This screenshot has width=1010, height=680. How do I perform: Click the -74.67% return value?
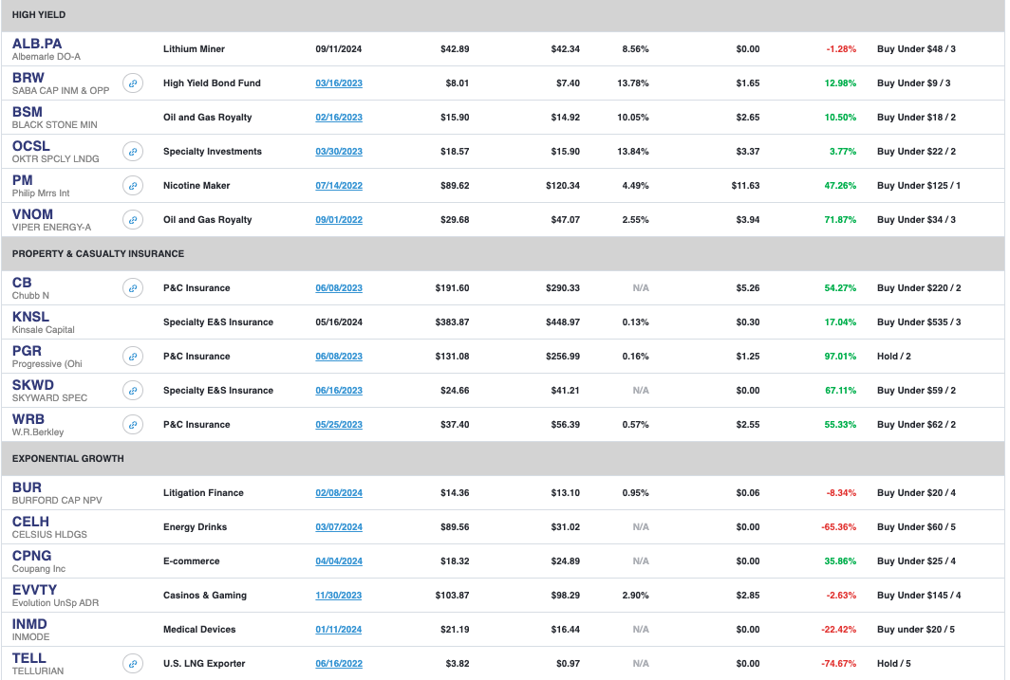[839, 663]
